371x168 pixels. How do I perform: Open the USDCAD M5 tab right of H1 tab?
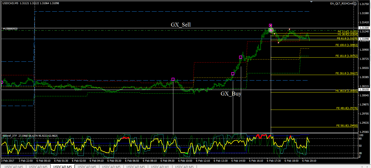[x=184, y=167]
